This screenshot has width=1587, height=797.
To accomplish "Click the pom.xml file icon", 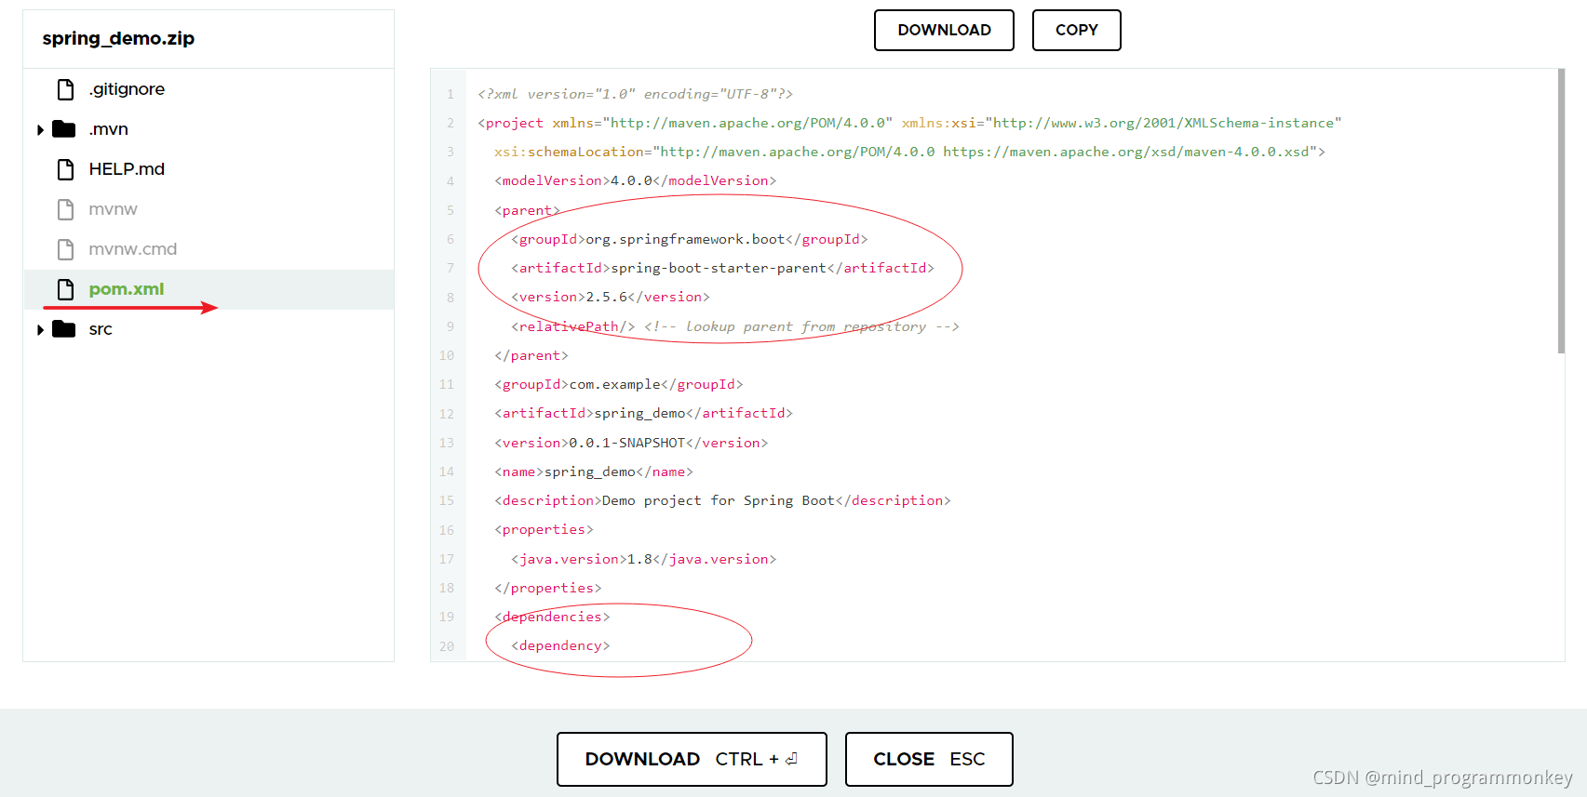I will coord(65,289).
